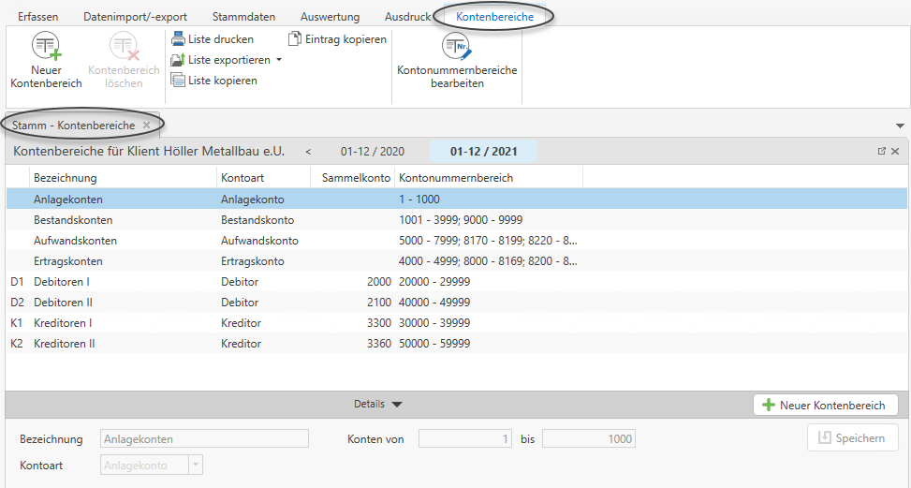Open the Auswertung ribbon tab
This screenshot has width=911, height=488.
click(330, 17)
